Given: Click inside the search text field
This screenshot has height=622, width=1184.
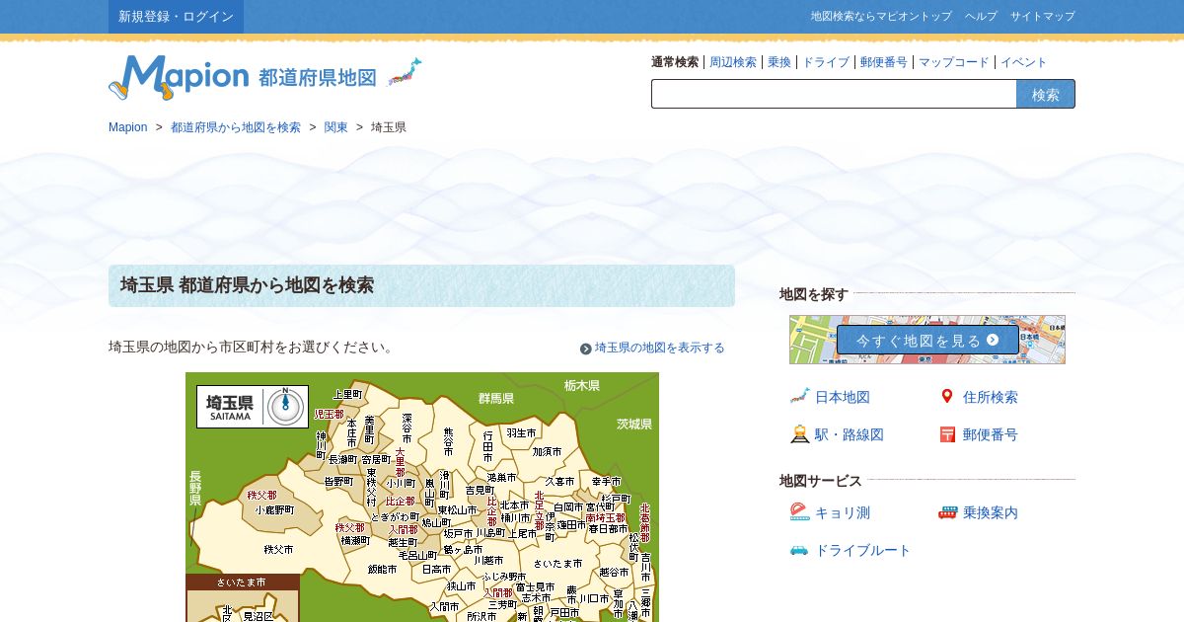Looking at the screenshot, I should pos(834,94).
